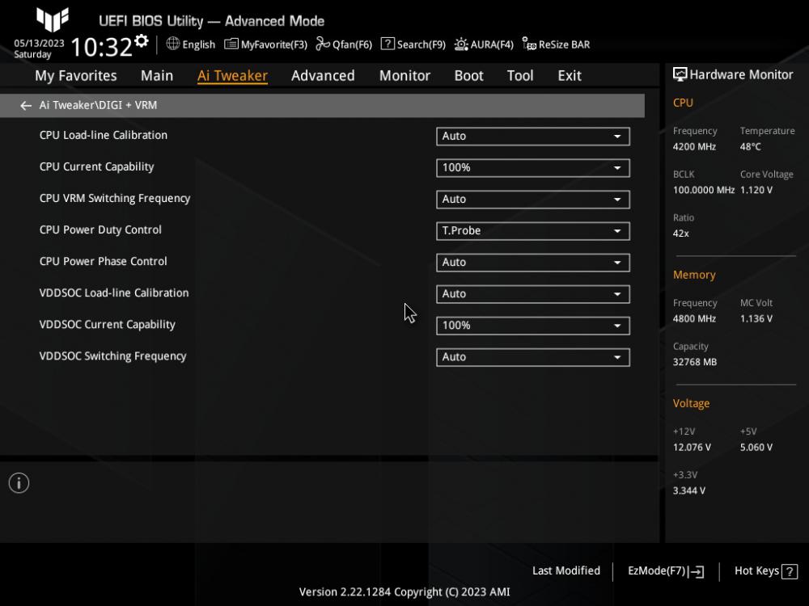Click the memory frequency value 4800 MHz

coord(694,319)
